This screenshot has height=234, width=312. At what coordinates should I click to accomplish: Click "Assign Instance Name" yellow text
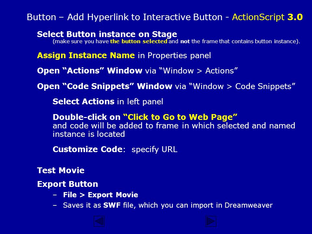[86, 56]
